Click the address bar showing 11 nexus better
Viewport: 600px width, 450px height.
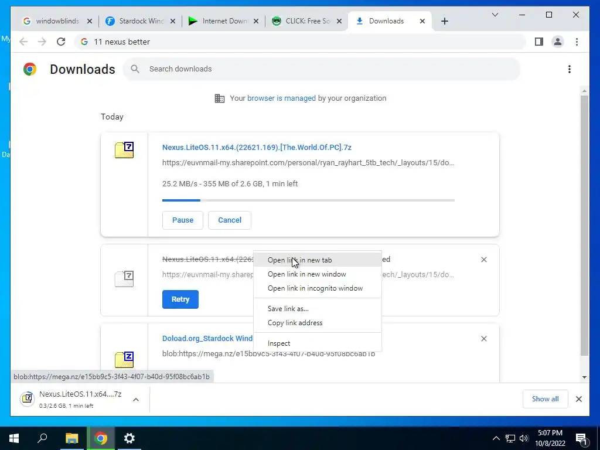coord(301,42)
